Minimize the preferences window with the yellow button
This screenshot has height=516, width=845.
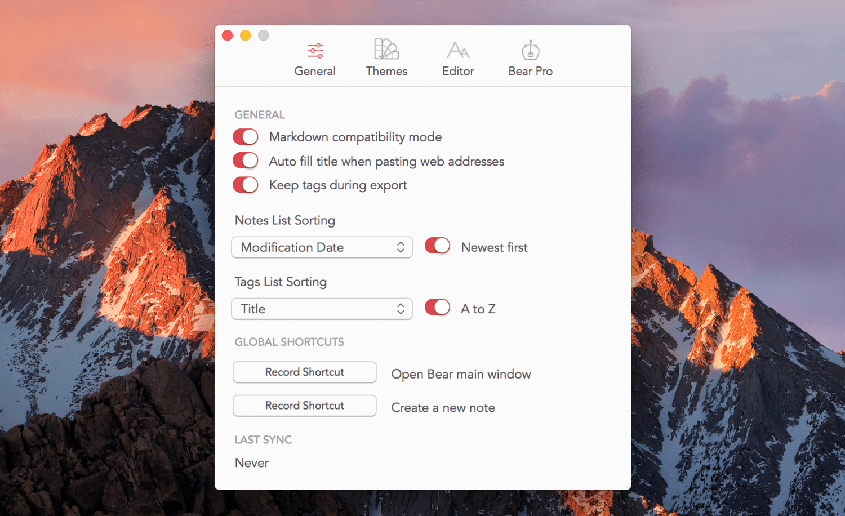246,35
